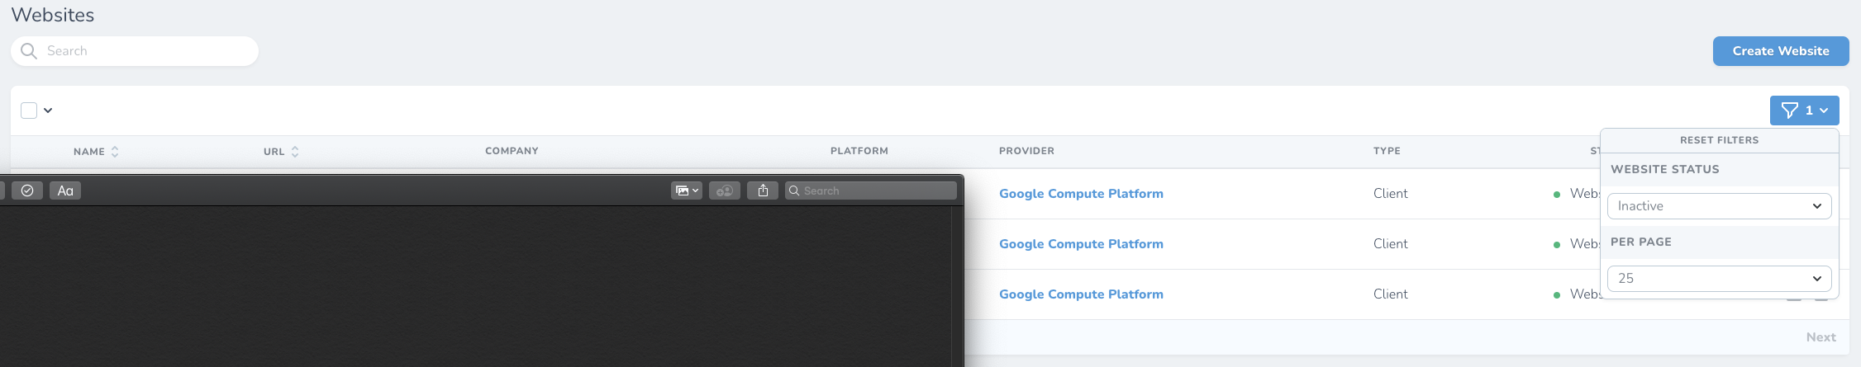
Task: Click the Websites page heading
Action: (53, 15)
